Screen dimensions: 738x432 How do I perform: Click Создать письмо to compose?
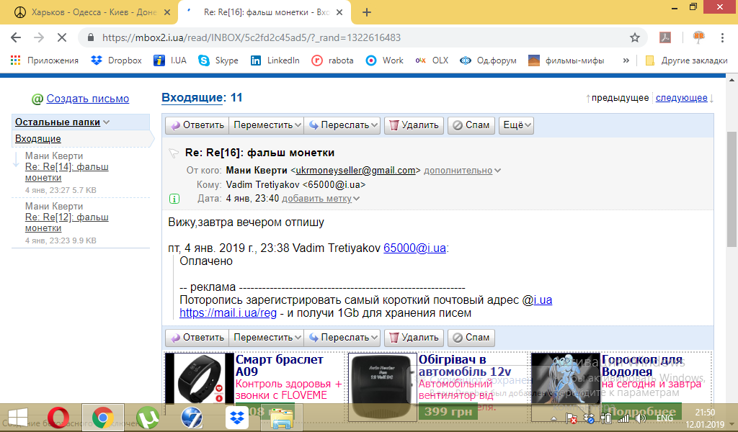click(x=87, y=99)
